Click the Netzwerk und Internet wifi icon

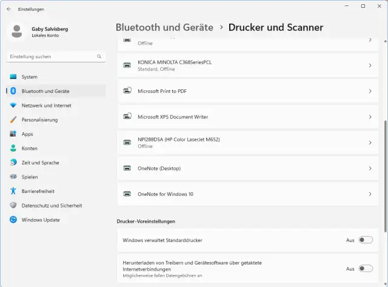click(x=13, y=106)
